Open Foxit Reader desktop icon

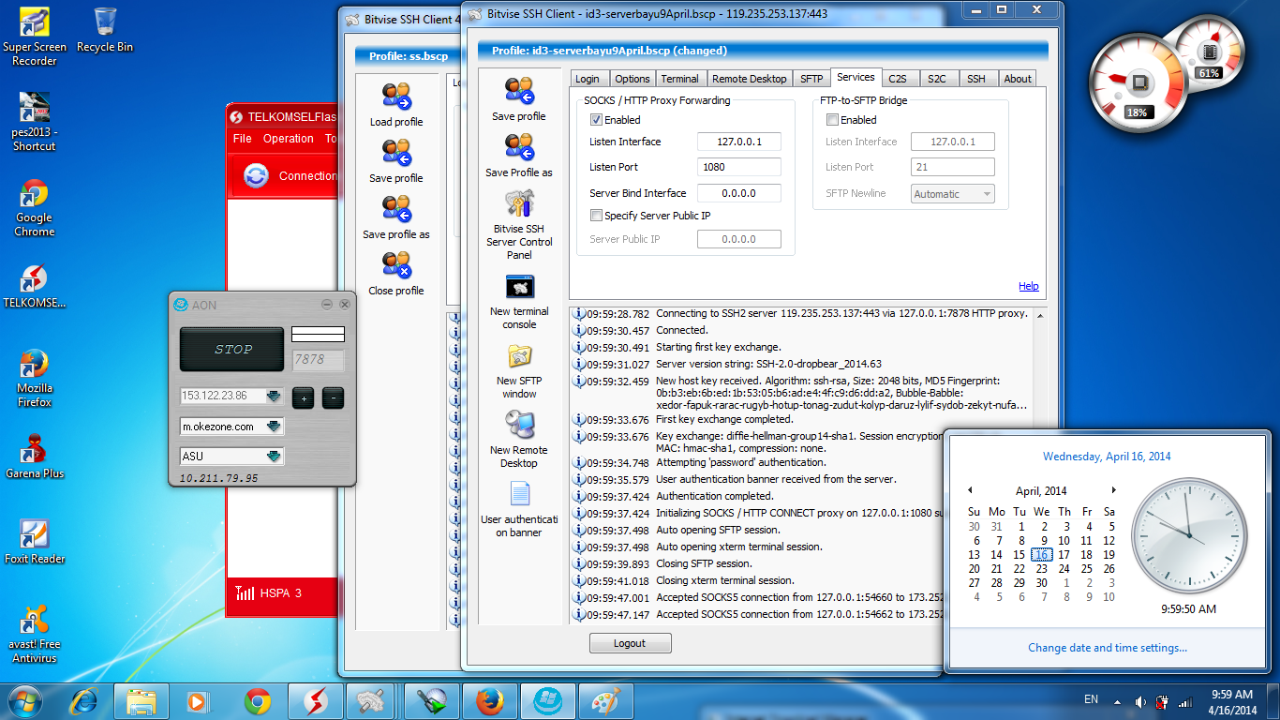35,542
